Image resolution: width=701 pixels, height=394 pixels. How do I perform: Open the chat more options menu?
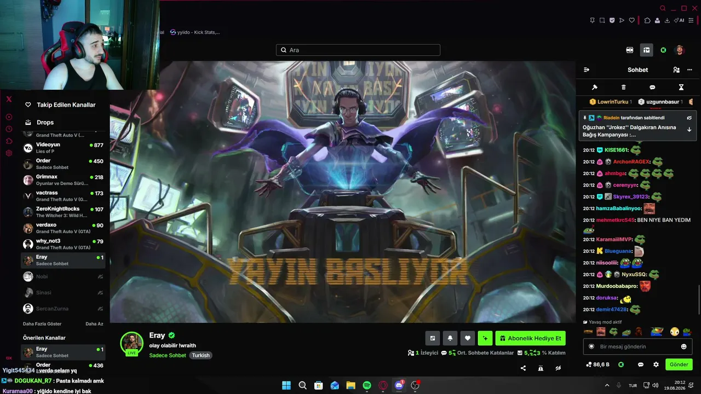689,70
